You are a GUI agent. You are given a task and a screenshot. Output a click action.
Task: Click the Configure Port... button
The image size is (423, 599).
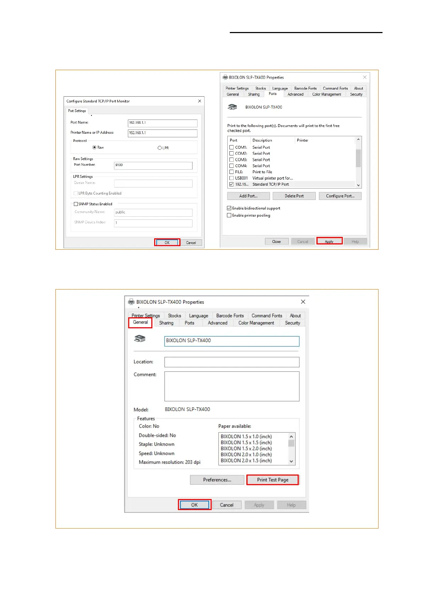[340, 196]
